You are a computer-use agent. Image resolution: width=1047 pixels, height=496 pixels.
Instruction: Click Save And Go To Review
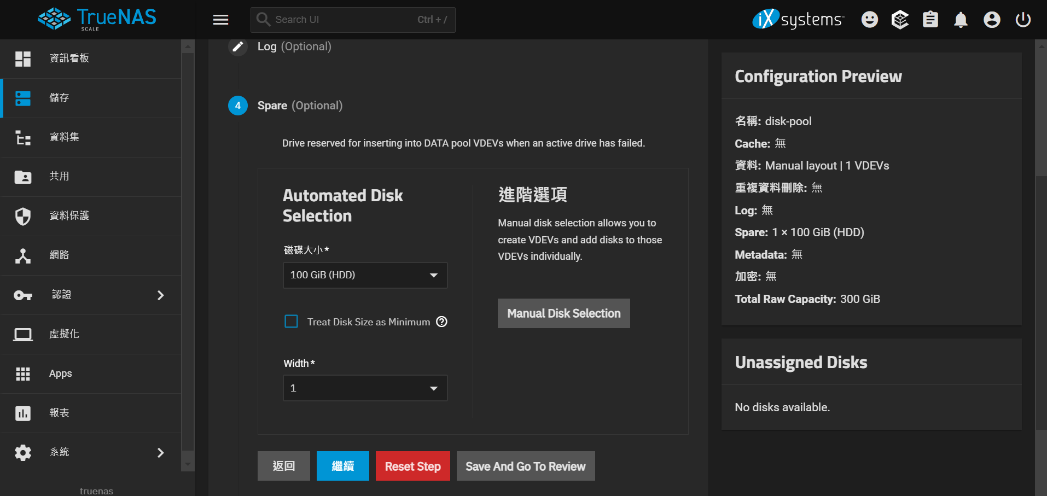(525, 466)
